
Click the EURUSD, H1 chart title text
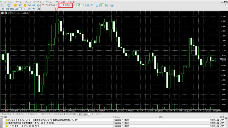(x=18, y=13)
